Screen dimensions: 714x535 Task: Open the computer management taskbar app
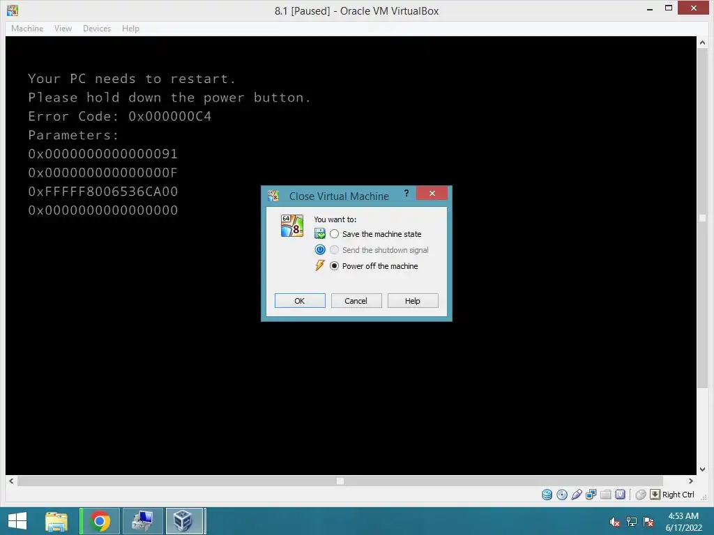[143, 521]
